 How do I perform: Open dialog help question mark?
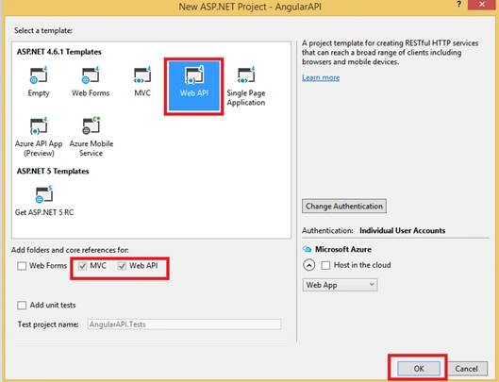coord(458,5)
